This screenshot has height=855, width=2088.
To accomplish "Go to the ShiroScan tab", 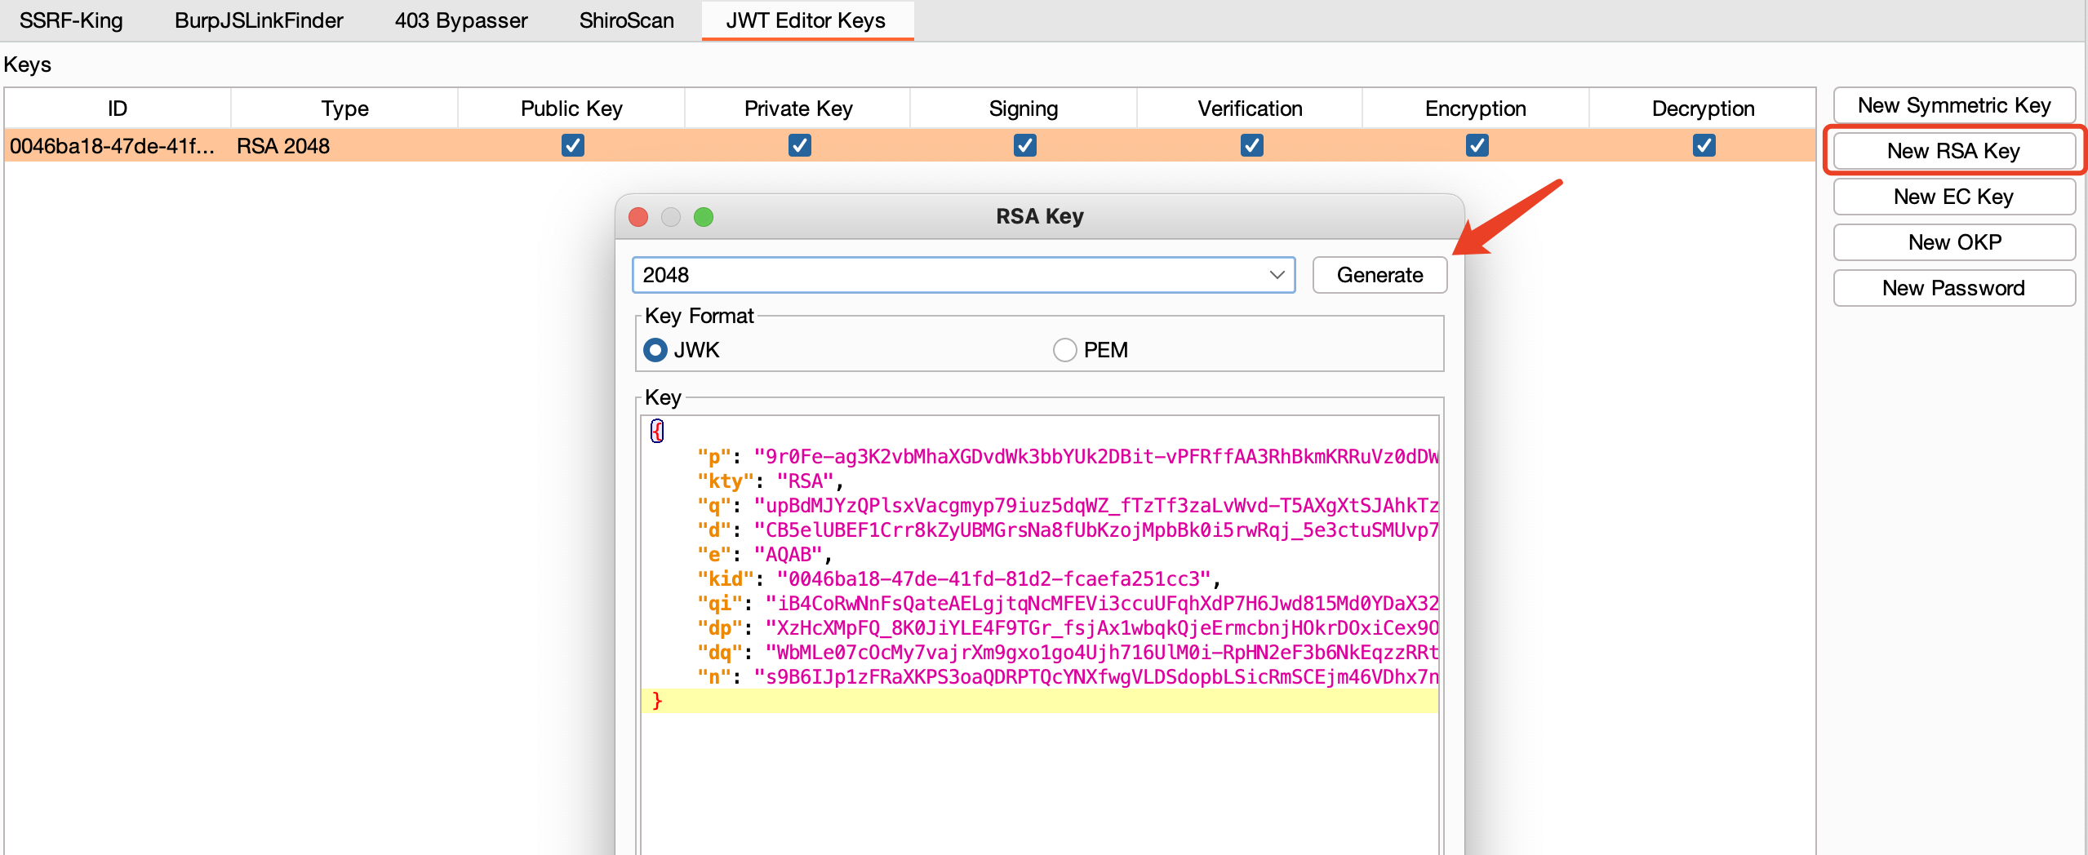I will click(627, 20).
